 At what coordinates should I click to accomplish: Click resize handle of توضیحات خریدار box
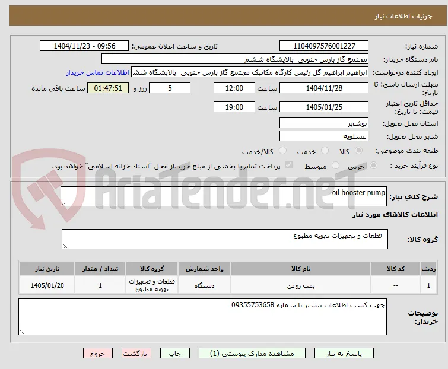coord(21,332)
